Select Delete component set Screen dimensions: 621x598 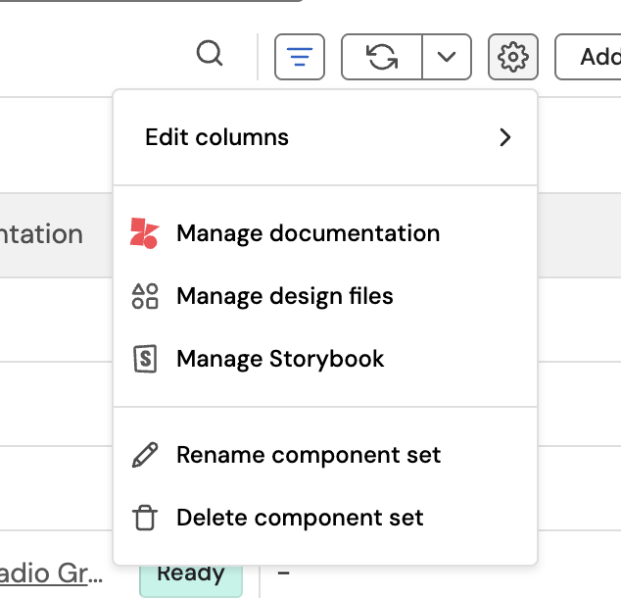click(x=300, y=518)
